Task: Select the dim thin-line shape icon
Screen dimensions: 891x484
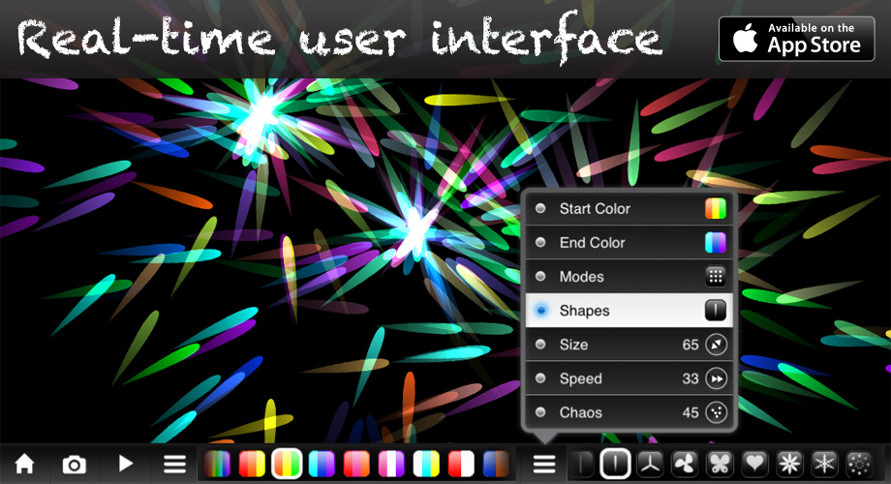Action: point(582,464)
